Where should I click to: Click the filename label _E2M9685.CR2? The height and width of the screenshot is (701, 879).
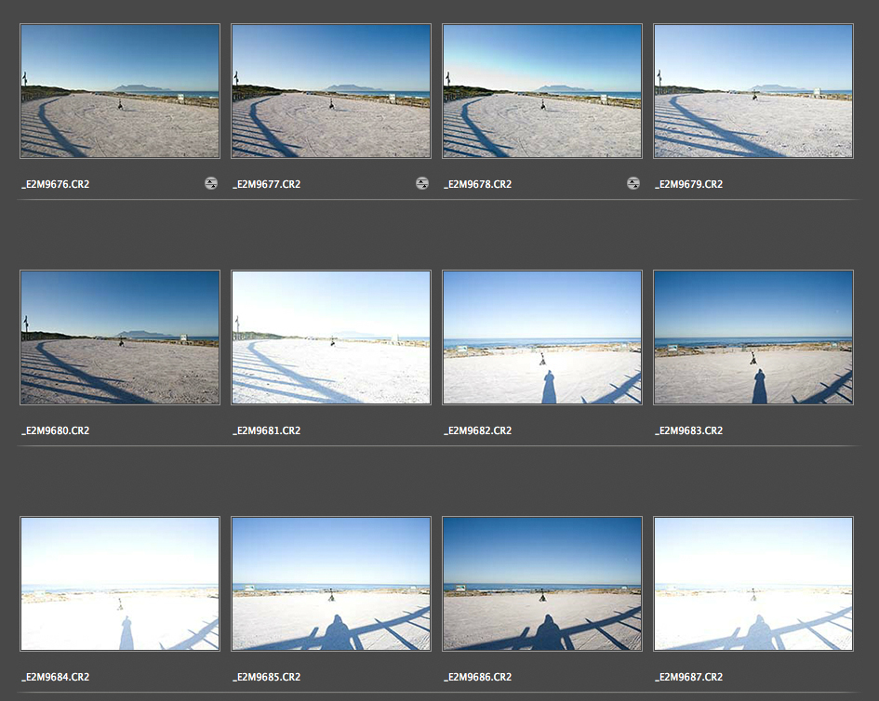pyautogui.click(x=266, y=677)
